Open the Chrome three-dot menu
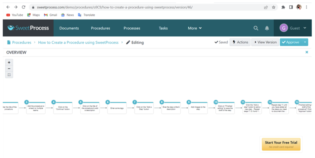Image resolution: width=315 pixels, height=158 pixels. 306,7
